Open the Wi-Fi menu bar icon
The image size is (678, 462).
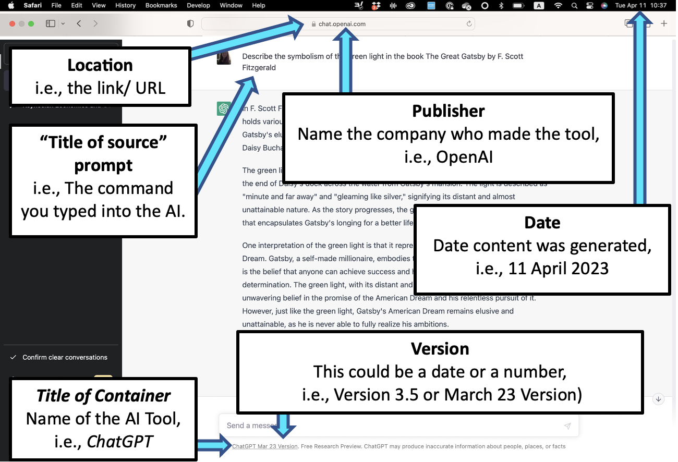[558, 6]
